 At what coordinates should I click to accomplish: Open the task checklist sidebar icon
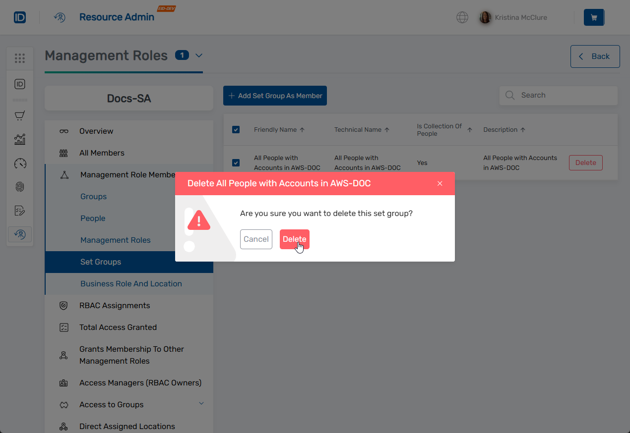(20, 210)
